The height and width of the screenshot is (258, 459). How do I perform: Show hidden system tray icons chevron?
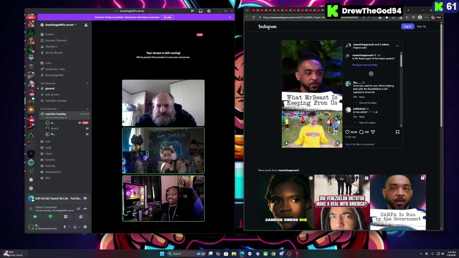421,254
